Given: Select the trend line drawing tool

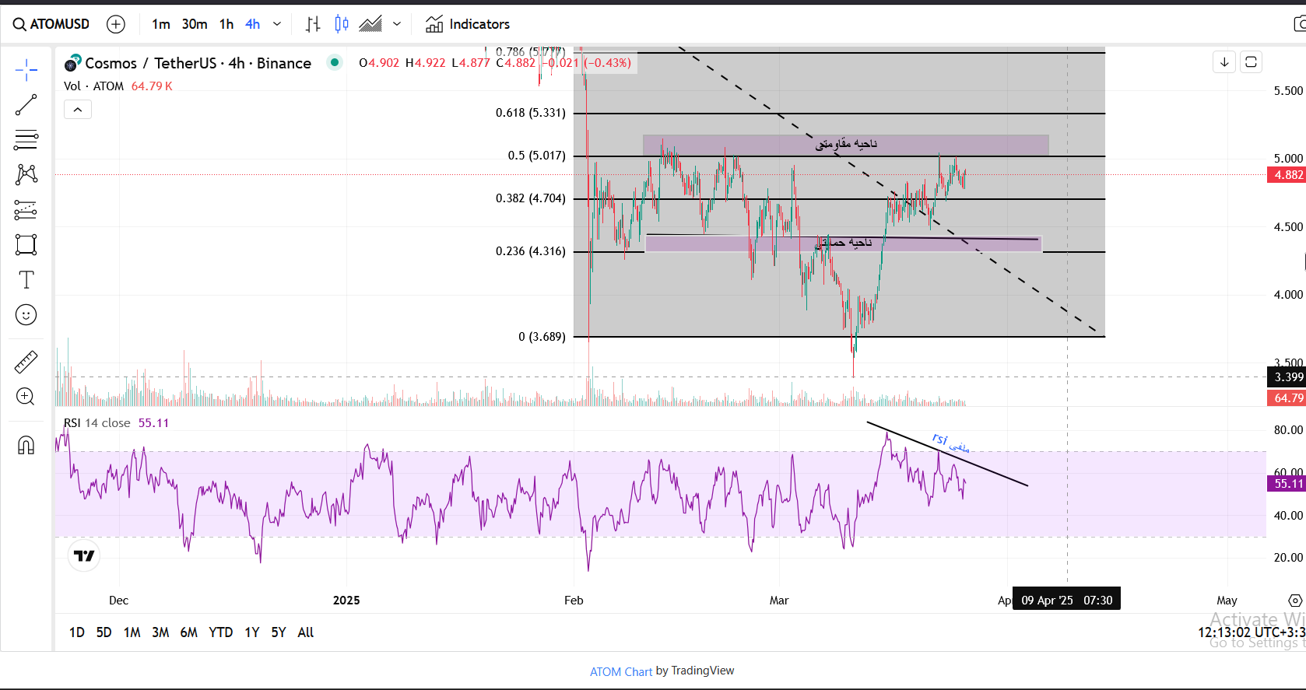Looking at the screenshot, I should pos(26,105).
